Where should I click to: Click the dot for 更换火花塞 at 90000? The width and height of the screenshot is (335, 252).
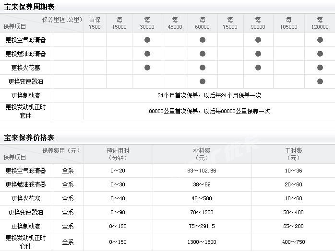[258, 68]
